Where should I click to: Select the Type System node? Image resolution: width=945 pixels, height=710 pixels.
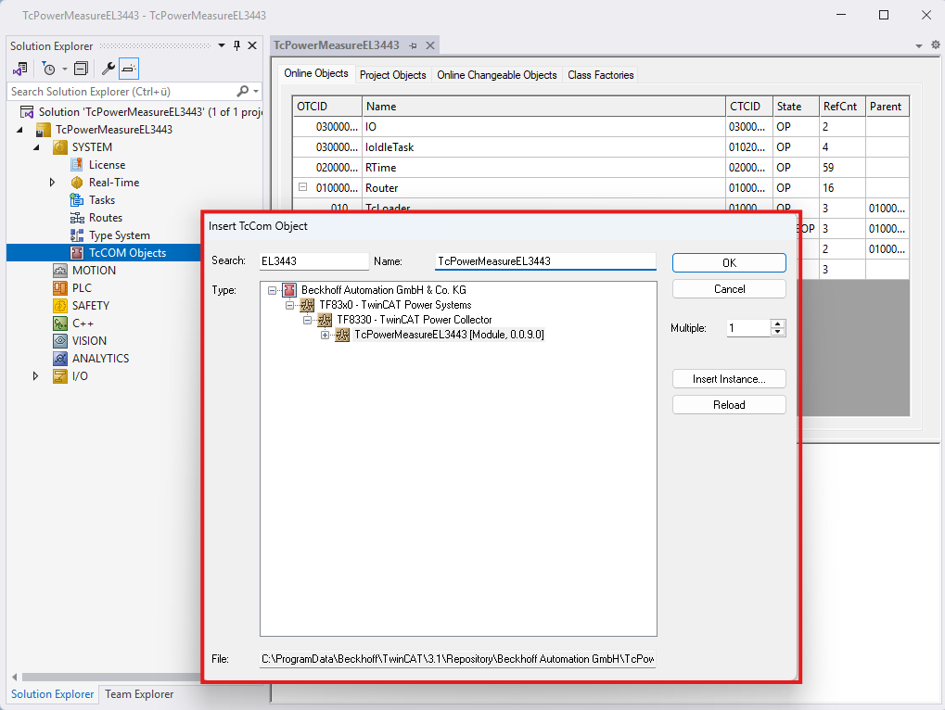coord(119,235)
